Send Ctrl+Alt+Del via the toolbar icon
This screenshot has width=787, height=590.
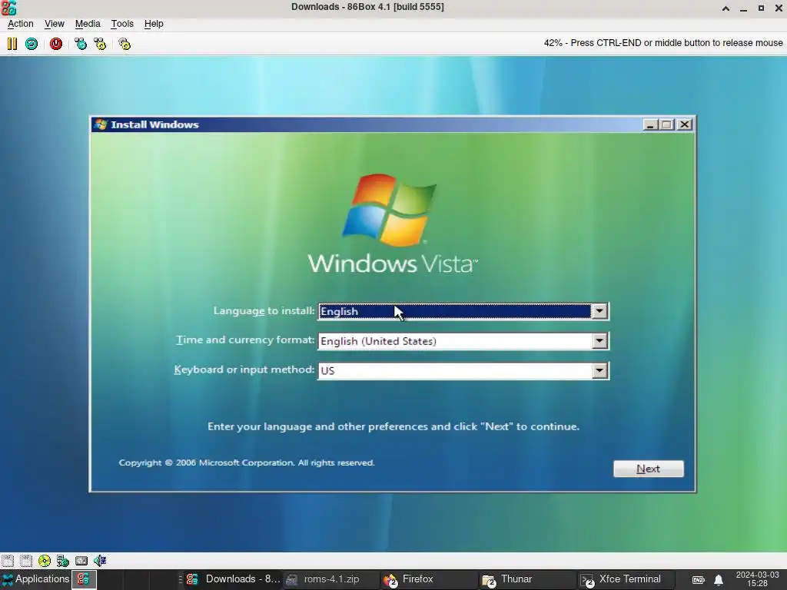tap(80, 44)
